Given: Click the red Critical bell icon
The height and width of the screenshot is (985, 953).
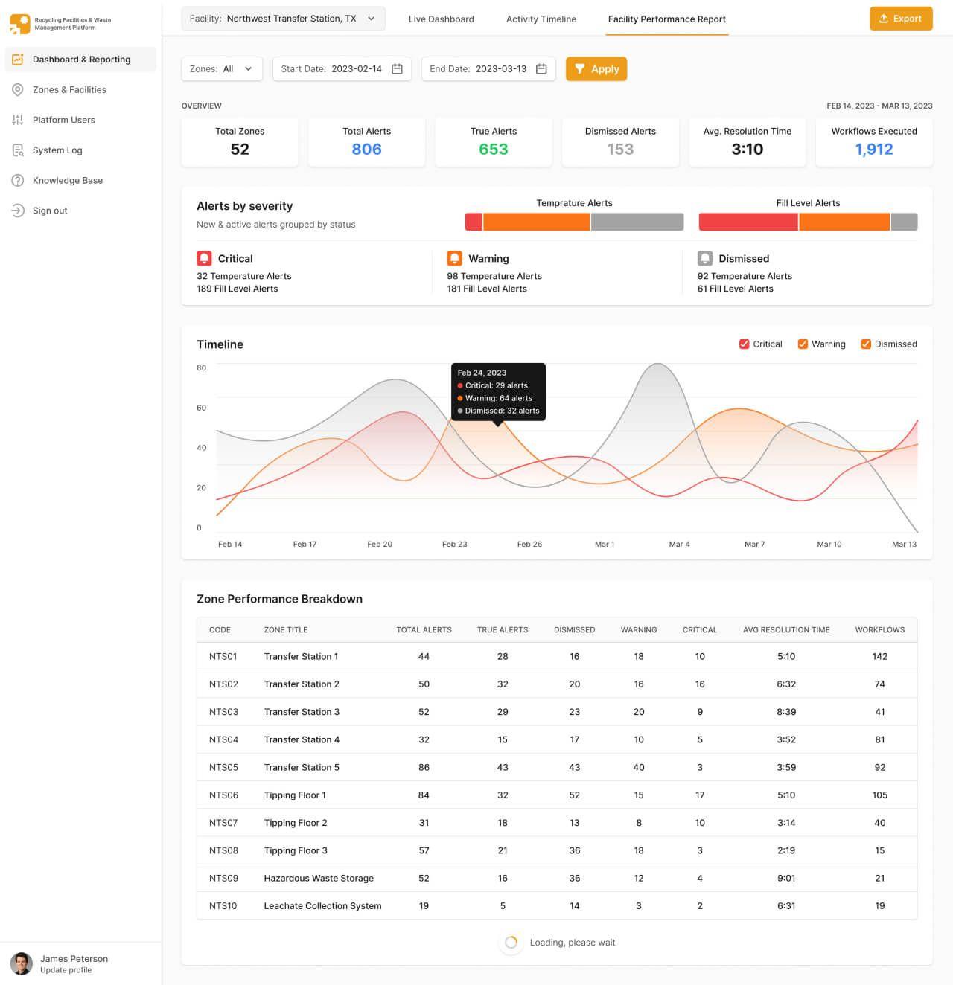Looking at the screenshot, I should point(204,258).
